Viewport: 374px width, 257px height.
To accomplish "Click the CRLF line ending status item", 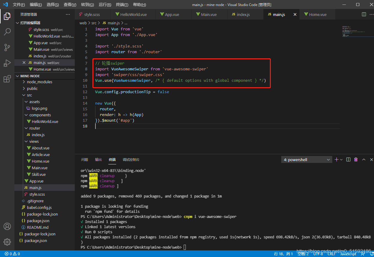I will [331, 254].
